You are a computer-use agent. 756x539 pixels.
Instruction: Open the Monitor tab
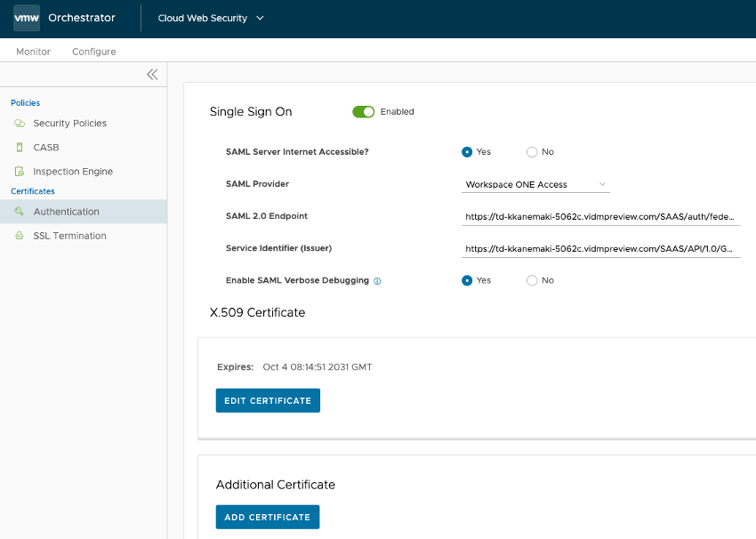click(x=33, y=52)
